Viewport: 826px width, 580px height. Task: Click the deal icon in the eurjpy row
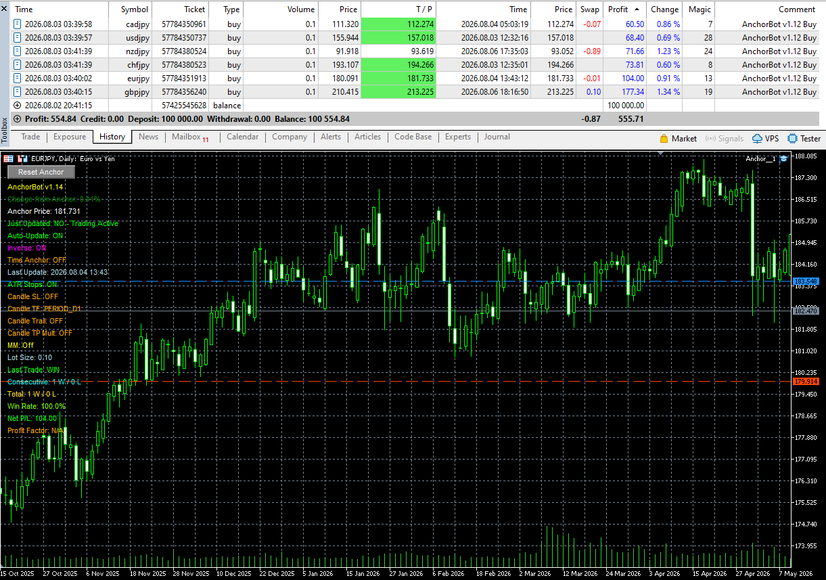point(18,79)
